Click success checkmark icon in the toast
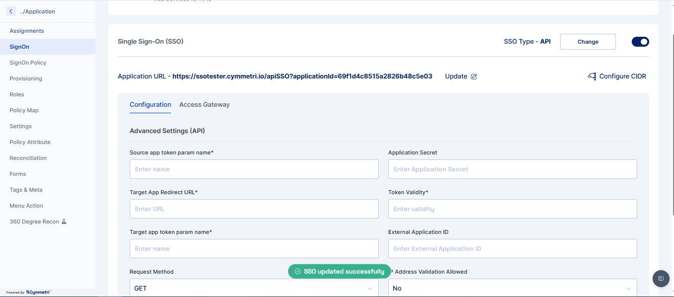Screen dimensions: 674x297 pyautogui.click(x=298, y=272)
